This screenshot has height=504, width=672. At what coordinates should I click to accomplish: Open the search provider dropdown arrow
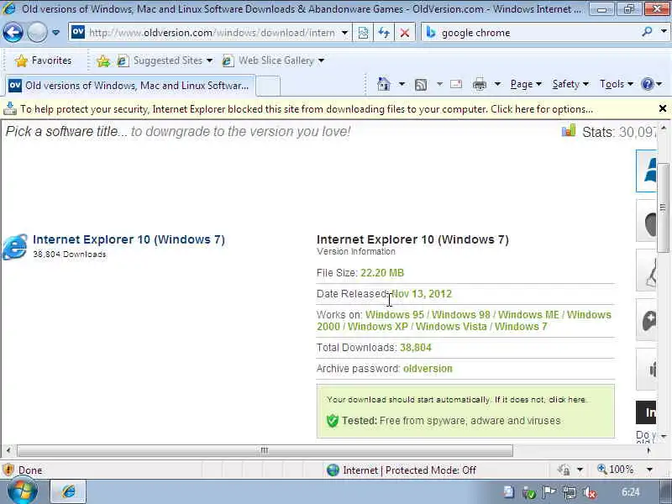coord(664,32)
